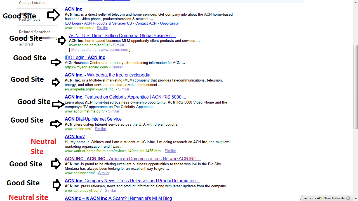Image resolution: width=358 pixels, height=201 pixels.
Task: Open the first ACN Inc result title
Action: tap(73, 9)
